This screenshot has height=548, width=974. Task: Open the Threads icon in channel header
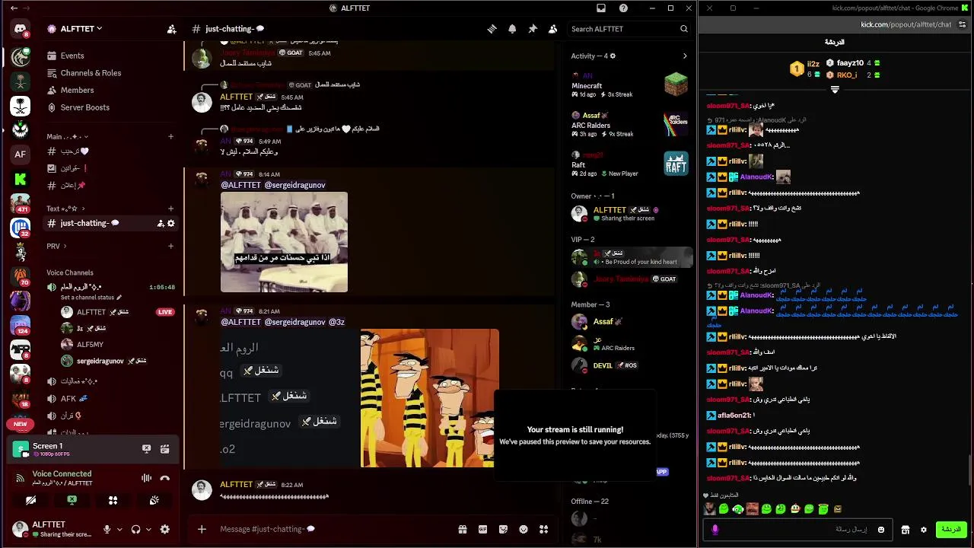[x=492, y=29]
